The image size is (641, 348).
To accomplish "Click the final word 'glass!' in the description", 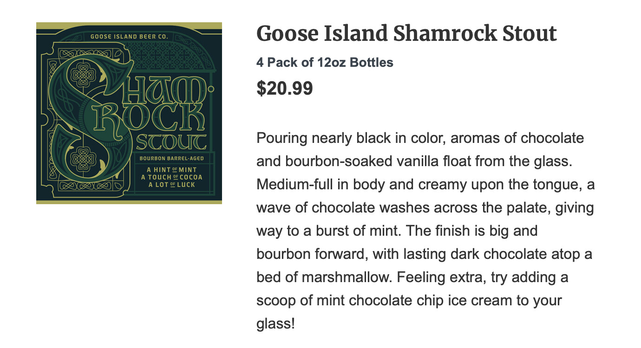I will point(275,324).
